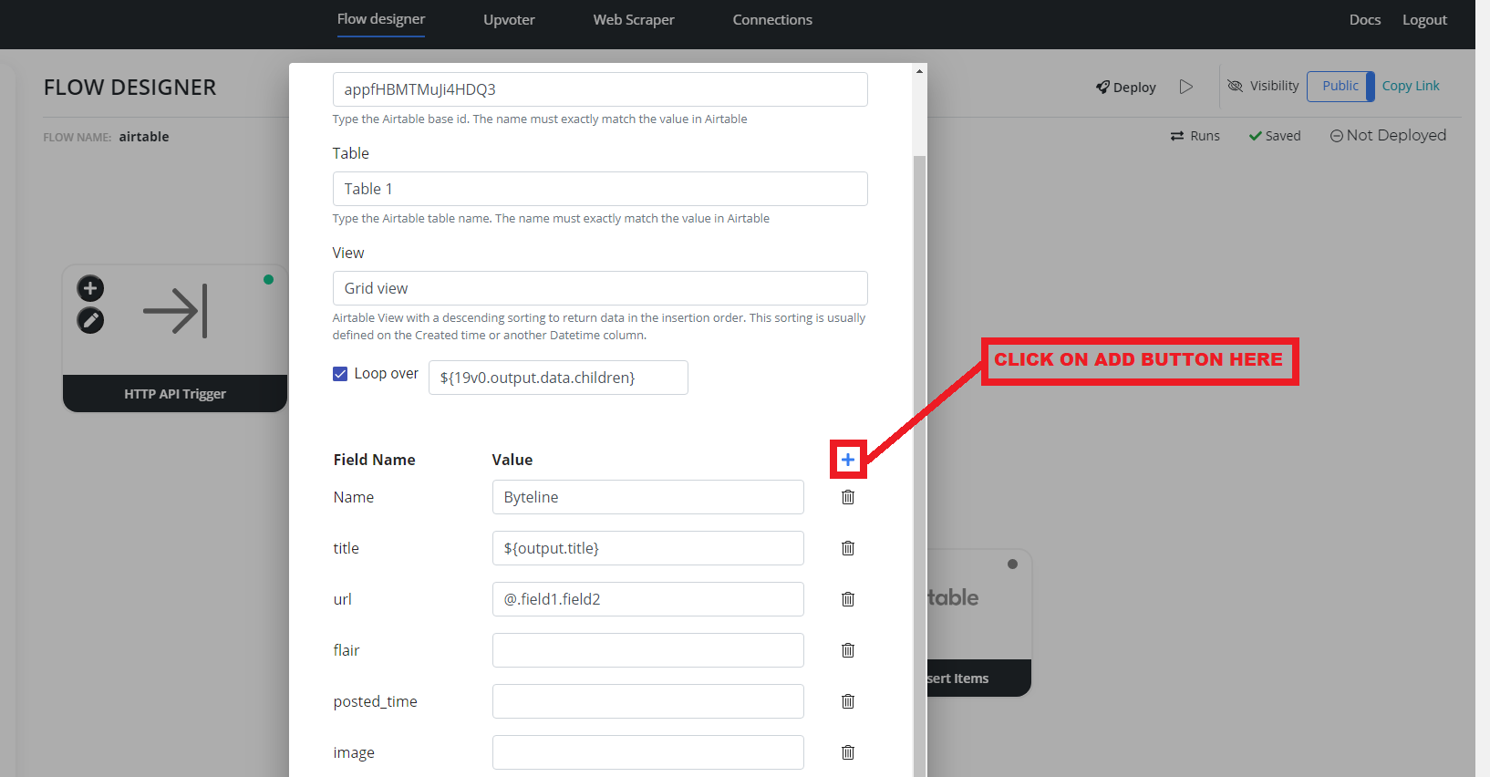
Task: Open the Docs link
Action: 1365,20
